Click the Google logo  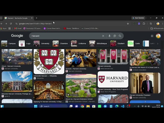coord(17,36)
